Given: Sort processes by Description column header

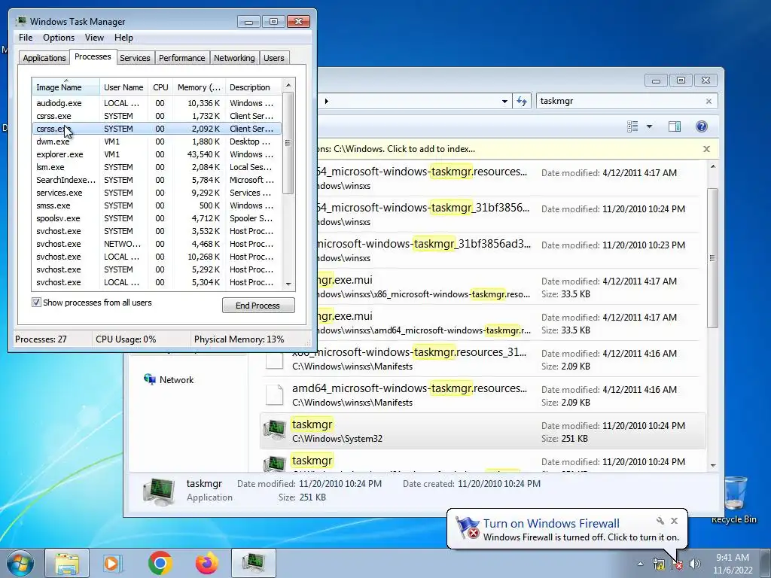Looking at the screenshot, I should [x=253, y=87].
